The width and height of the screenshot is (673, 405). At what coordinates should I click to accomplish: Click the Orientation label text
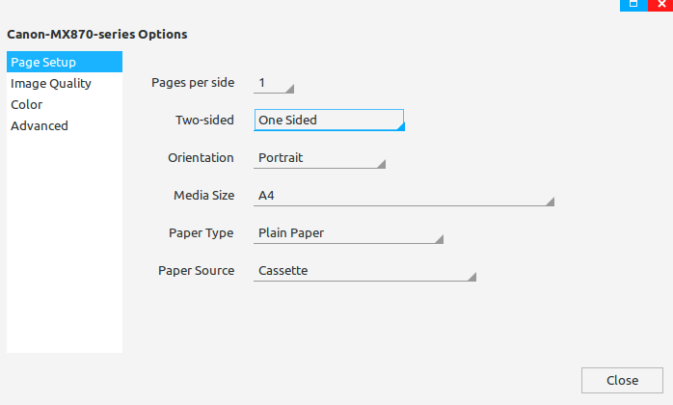click(x=201, y=157)
